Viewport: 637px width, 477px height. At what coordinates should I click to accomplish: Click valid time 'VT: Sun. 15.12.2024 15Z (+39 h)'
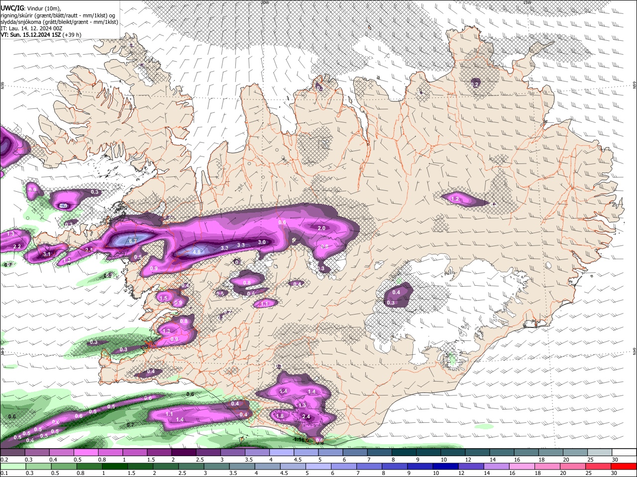coord(41,35)
